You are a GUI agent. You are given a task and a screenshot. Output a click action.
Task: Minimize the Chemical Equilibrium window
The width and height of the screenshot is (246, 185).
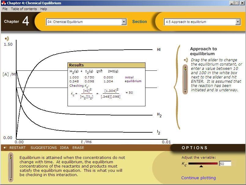pyautogui.click(x=232, y=3)
